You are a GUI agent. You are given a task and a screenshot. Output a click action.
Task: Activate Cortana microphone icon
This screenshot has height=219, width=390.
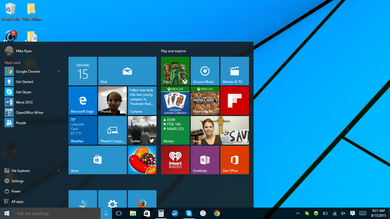pyautogui.click(x=106, y=213)
